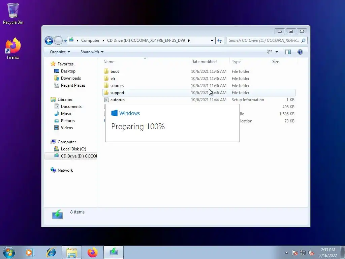Click the Computer breadcrumb in address bar
The width and height of the screenshot is (345, 259).
[x=90, y=40]
